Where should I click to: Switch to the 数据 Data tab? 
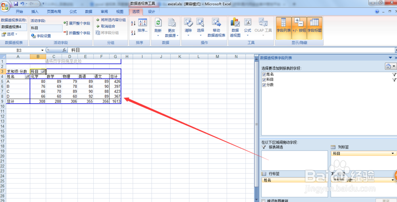89,11
